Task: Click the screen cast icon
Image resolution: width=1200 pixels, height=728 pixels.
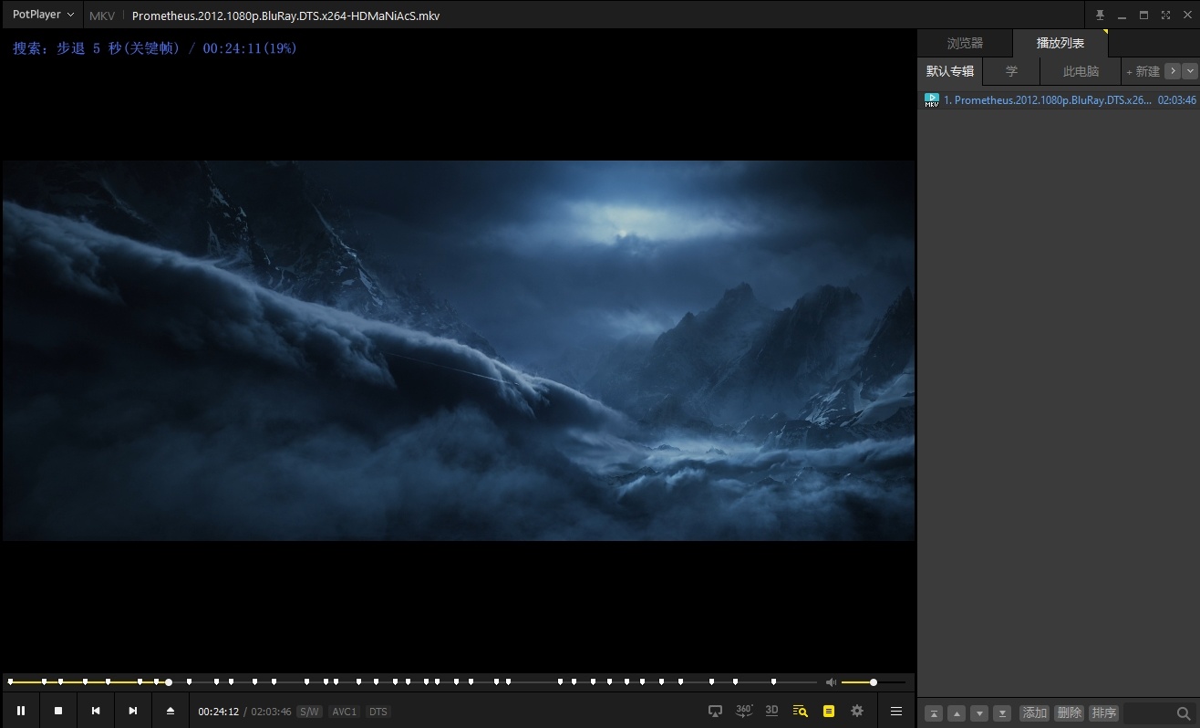Action: click(x=716, y=711)
